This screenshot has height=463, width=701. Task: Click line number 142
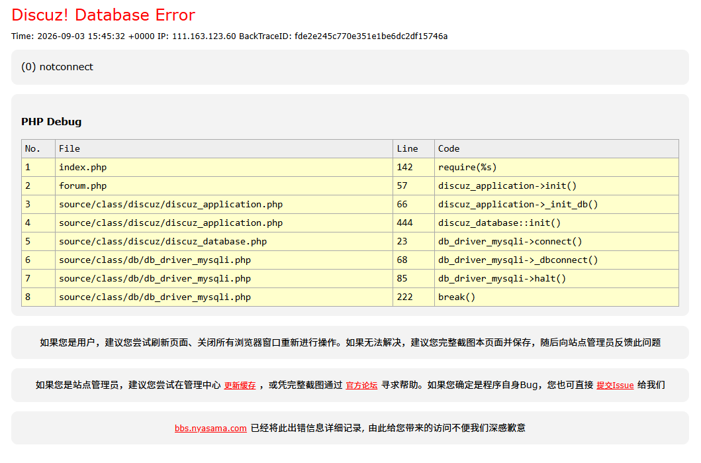pos(414,168)
